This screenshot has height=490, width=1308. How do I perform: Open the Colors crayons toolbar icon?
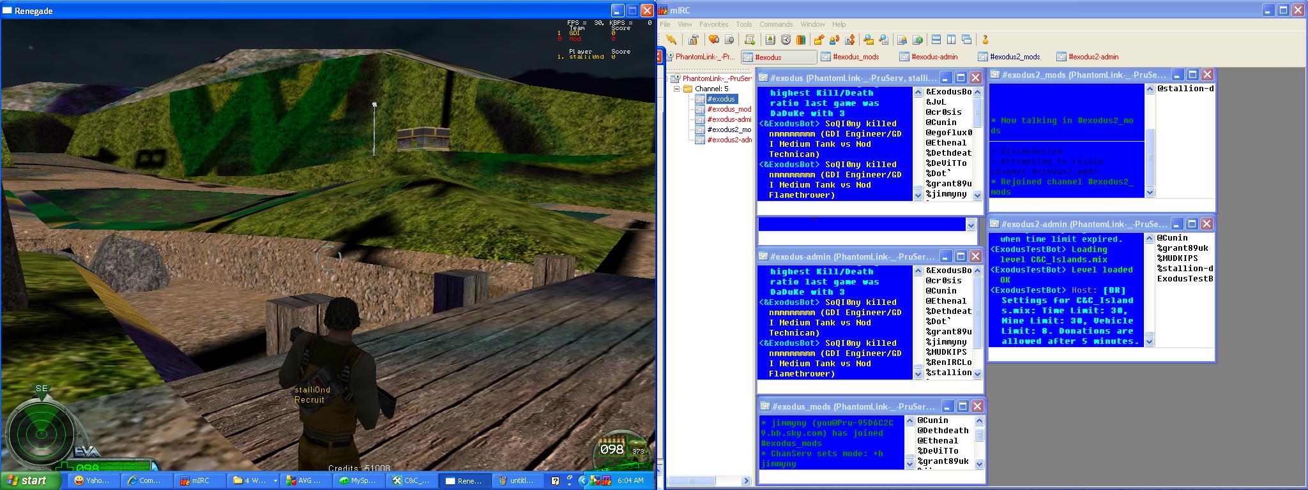tap(800, 40)
